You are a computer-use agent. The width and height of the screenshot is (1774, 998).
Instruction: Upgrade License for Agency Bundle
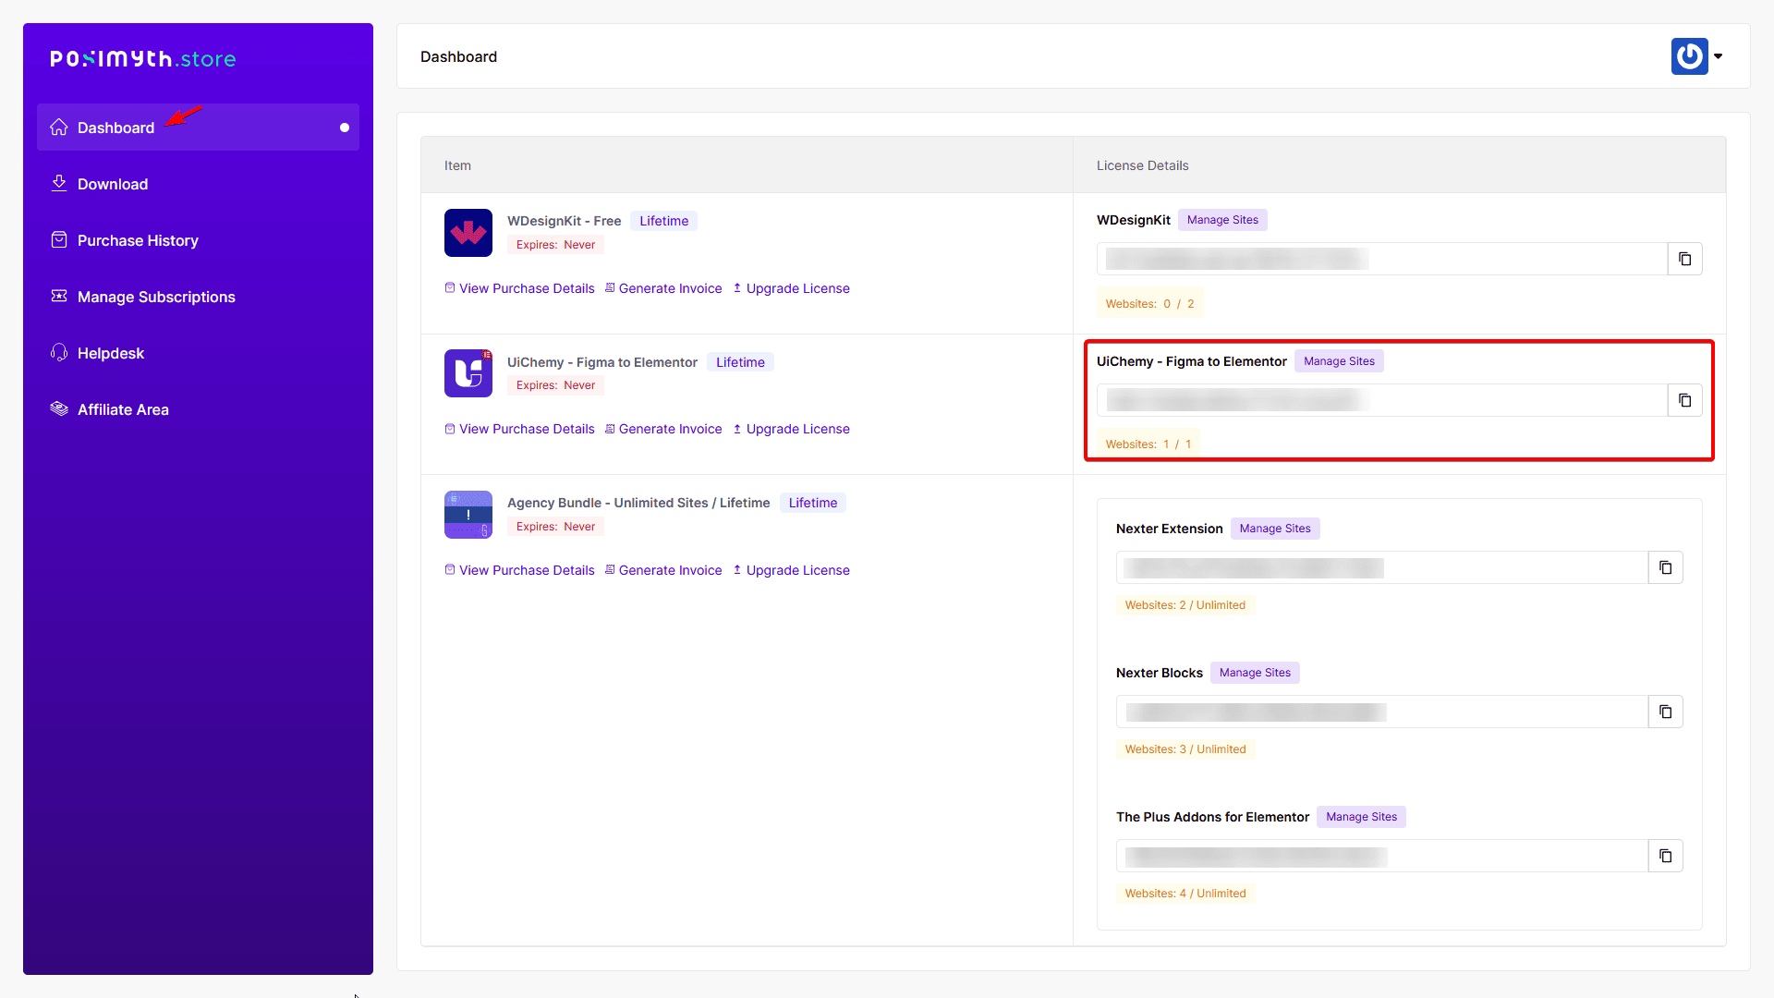pos(791,570)
